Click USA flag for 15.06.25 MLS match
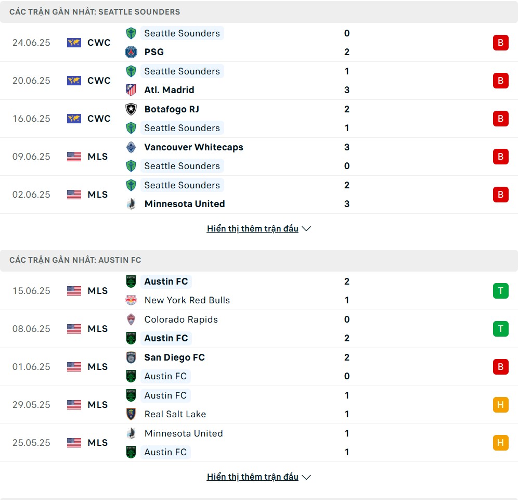This screenshot has height=500, width=518. [x=74, y=291]
